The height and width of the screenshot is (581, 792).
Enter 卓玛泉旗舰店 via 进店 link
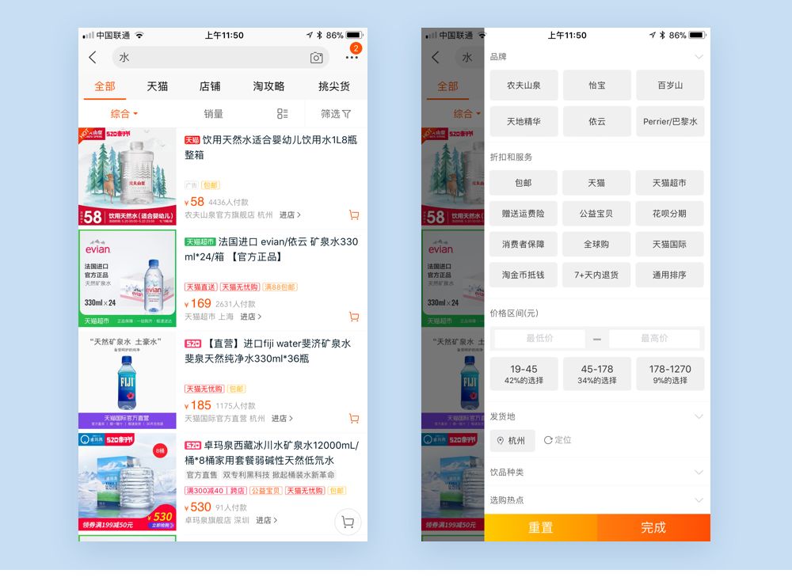[x=266, y=520]
